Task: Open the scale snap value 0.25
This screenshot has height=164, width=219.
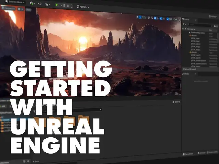Action: (171, 19)
